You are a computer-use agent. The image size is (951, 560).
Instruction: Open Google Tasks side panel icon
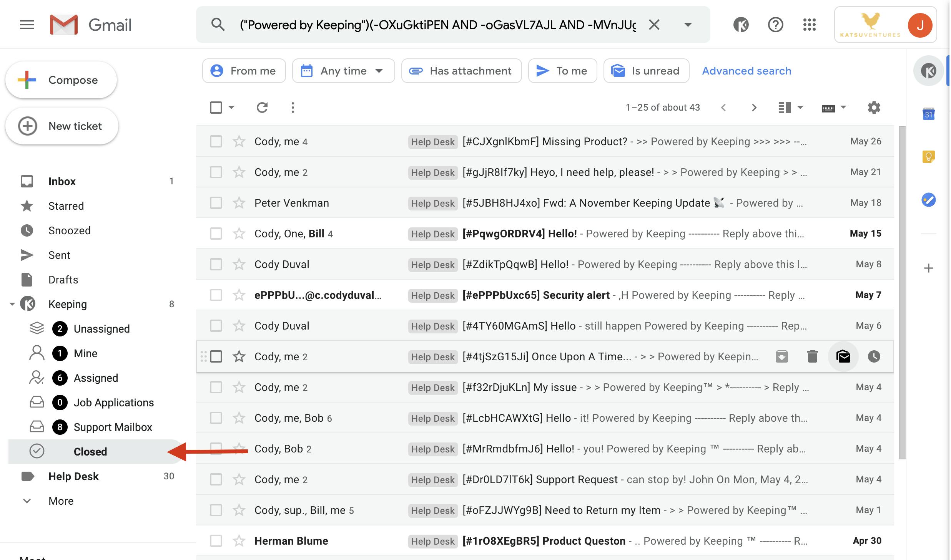pyautogui.click(x=929, y=200)
